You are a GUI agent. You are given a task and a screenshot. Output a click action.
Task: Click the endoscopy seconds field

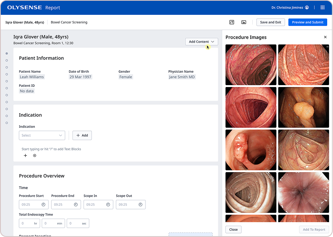pos(78,223)
